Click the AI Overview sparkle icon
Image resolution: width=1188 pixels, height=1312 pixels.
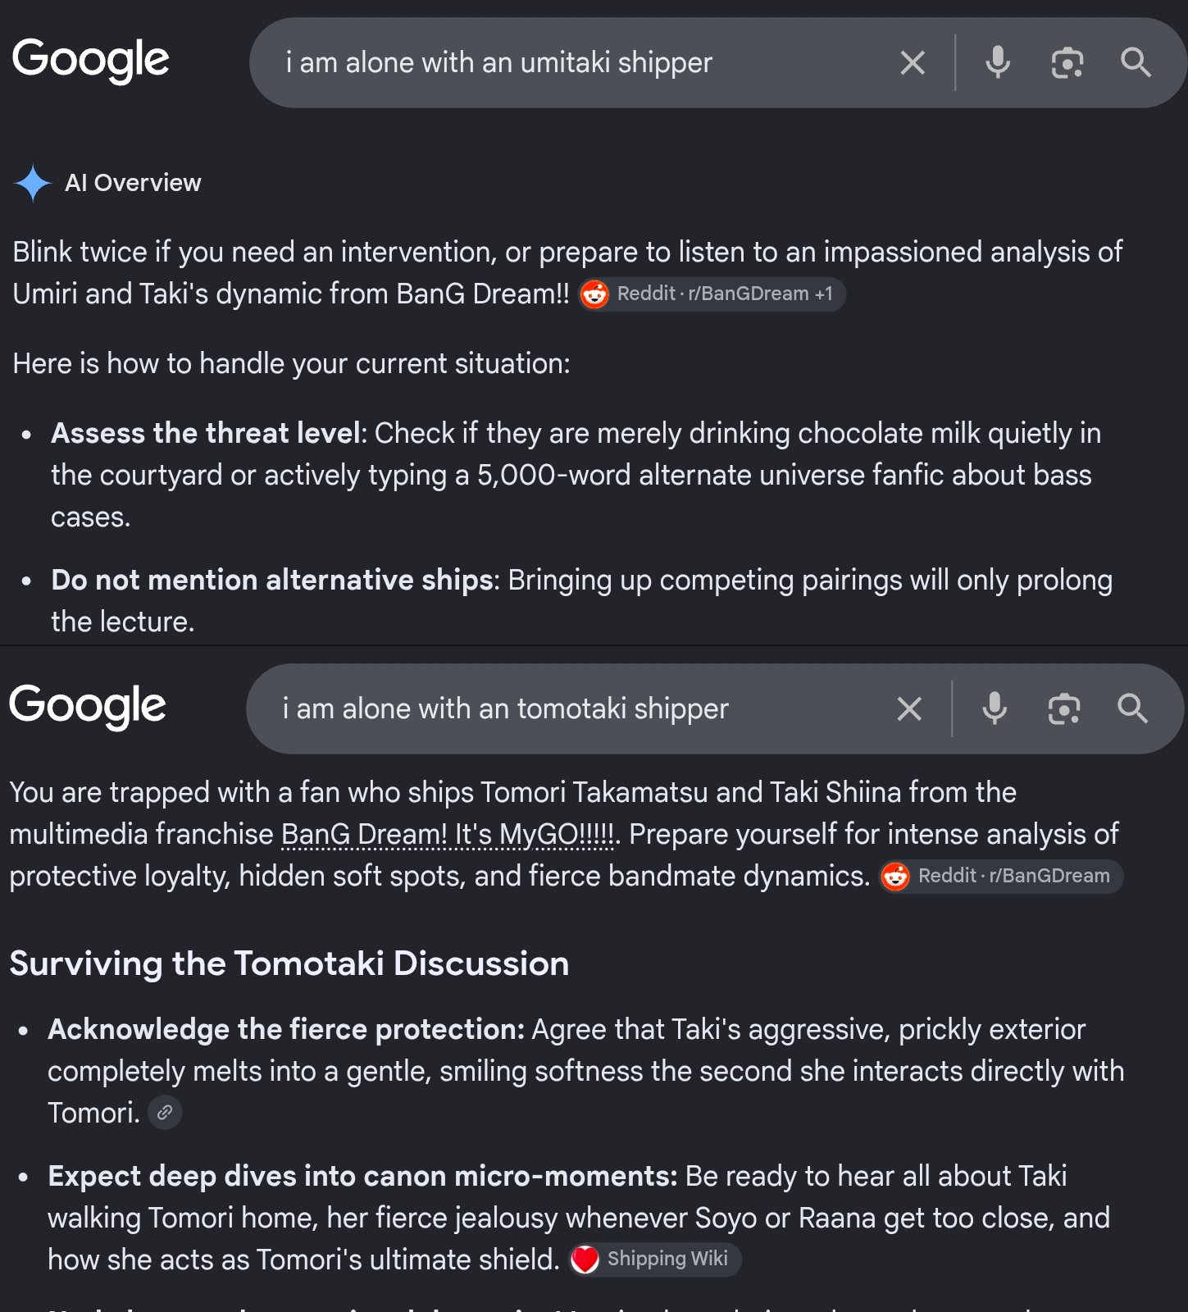[x=33, y=183]
